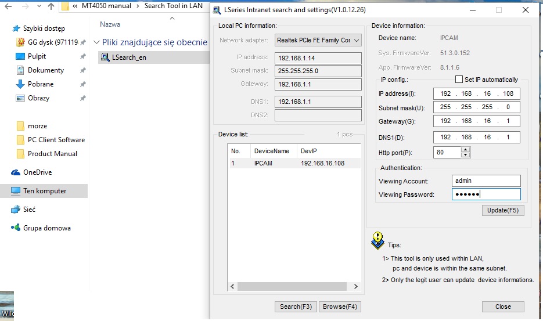Select the LSearch_en file icon
Screen dimensions: 543x321
[x=105, y=57]
